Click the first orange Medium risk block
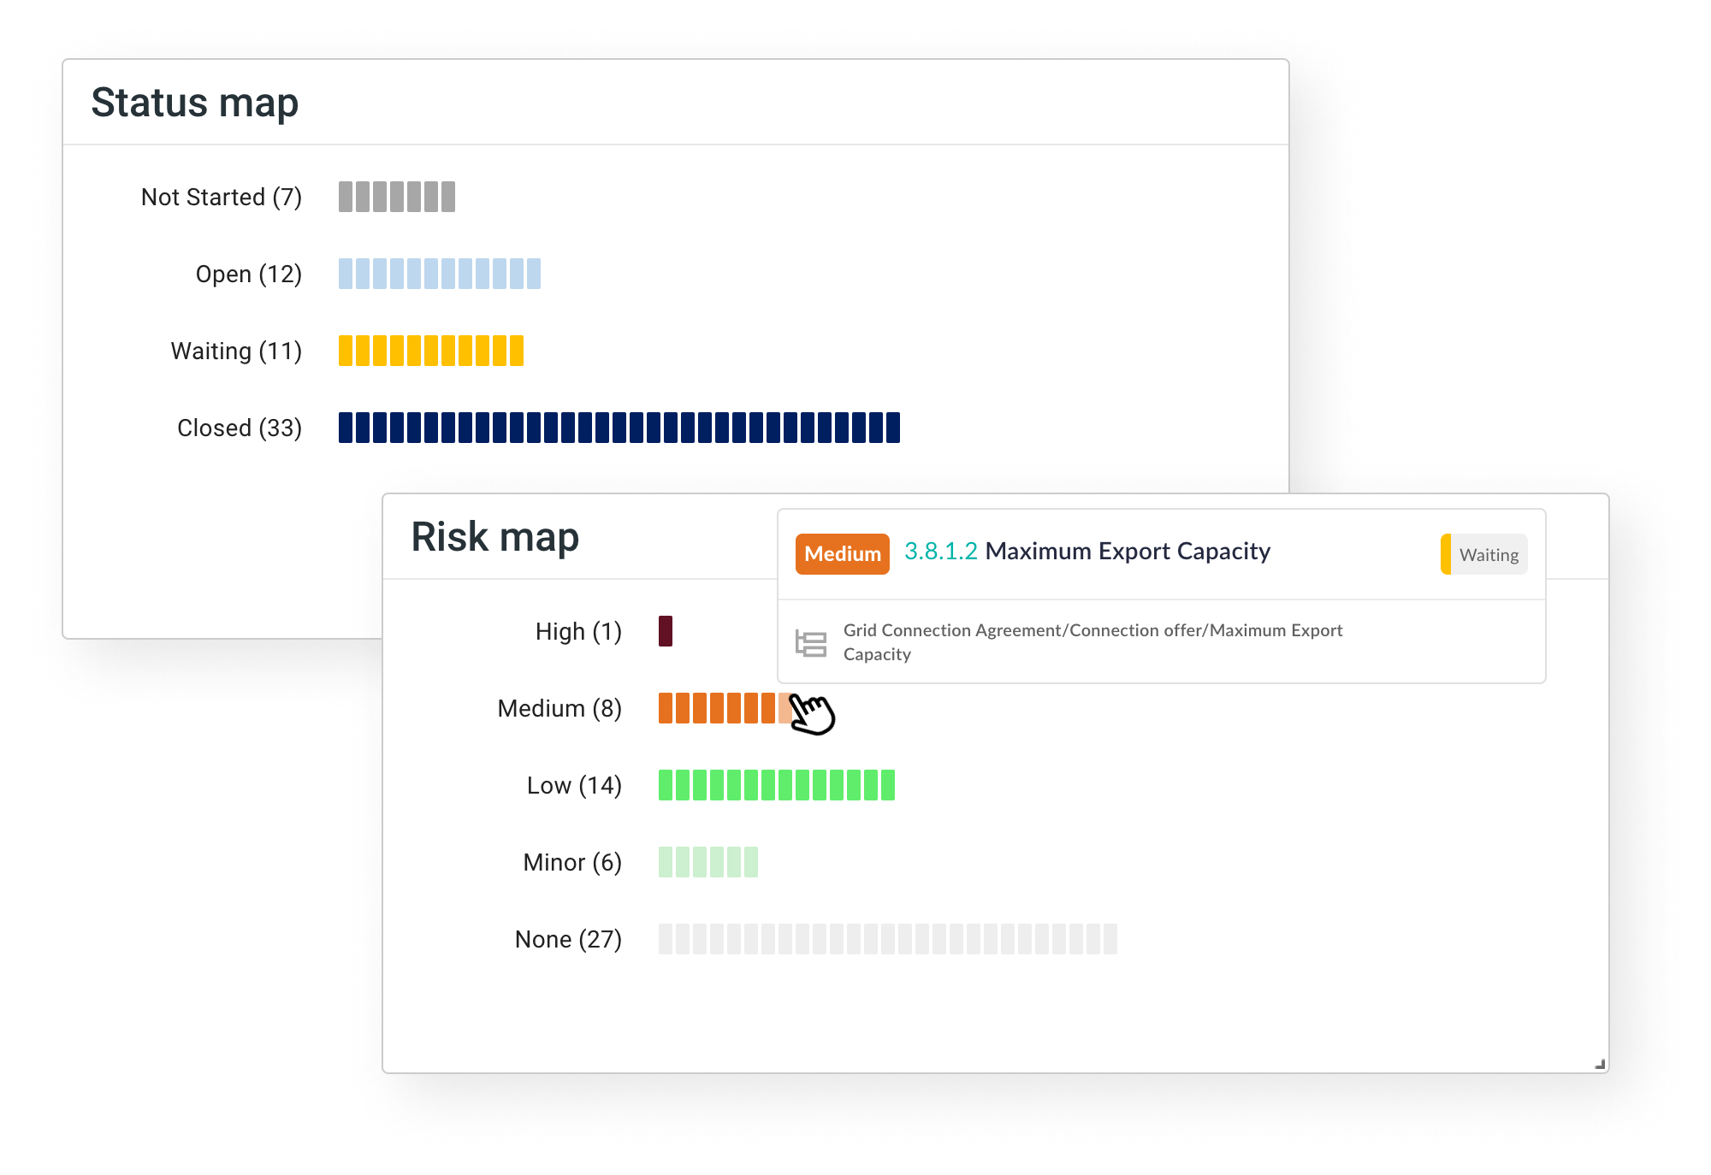 666,708
